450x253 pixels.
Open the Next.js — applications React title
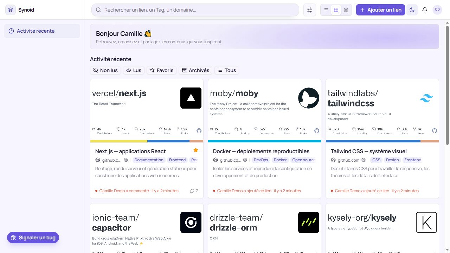coord(130,151)
